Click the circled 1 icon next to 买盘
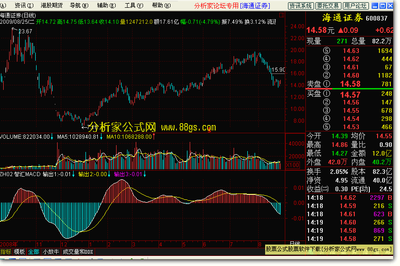The height and width of the screenshot is (266, 400). [x=326, y=94]
